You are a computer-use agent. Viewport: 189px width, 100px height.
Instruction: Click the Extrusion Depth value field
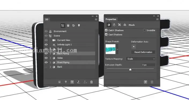click(148, 65)
